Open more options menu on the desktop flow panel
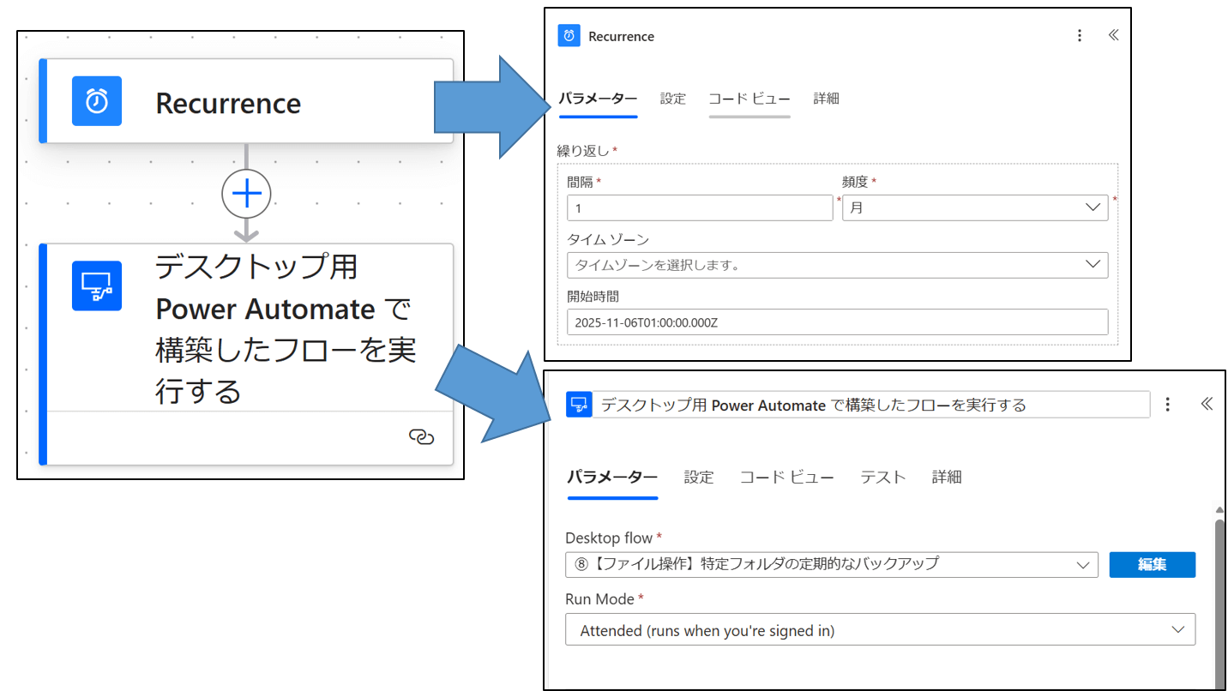 pos(1168,404)
